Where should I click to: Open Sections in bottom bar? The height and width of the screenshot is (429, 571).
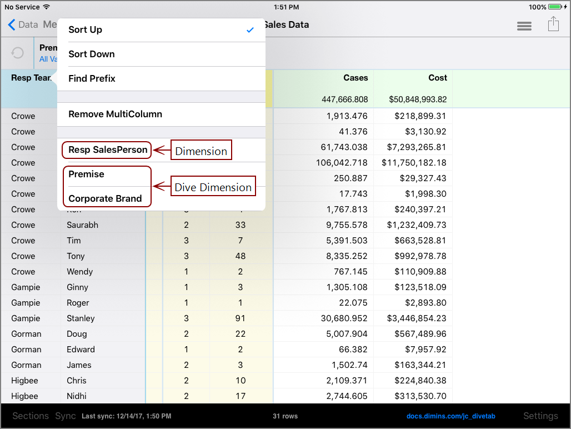[x=31, y=416]
